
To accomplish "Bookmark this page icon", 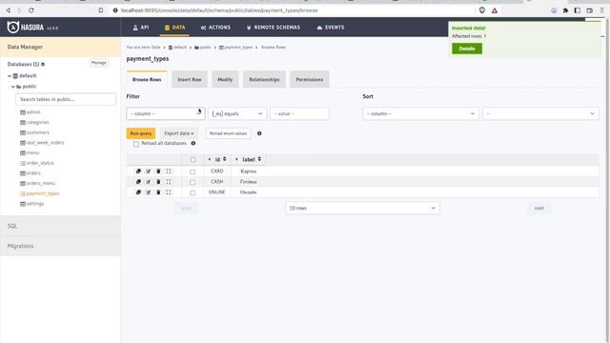I will [101, 10].
